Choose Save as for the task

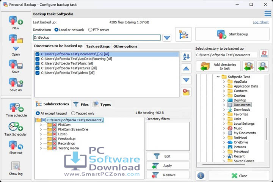(x=16, y=85)
